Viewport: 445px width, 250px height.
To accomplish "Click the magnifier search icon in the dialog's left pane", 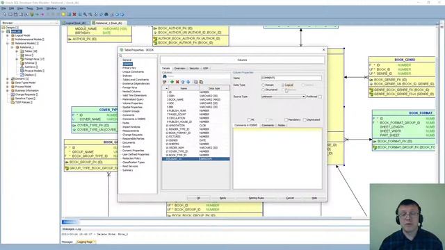I will [120, 56].
